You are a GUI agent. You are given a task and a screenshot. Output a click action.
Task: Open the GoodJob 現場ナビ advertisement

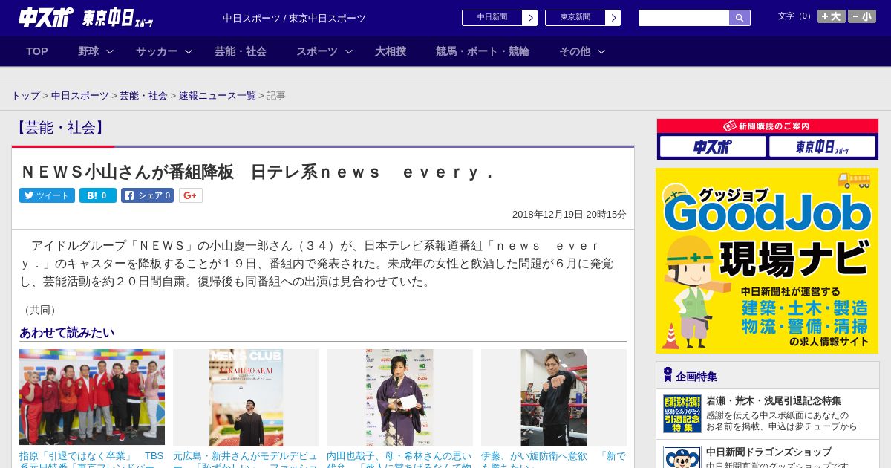[x=767, y=261]
